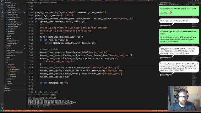Collapse the card_information folder

click(x=12, y=68)
